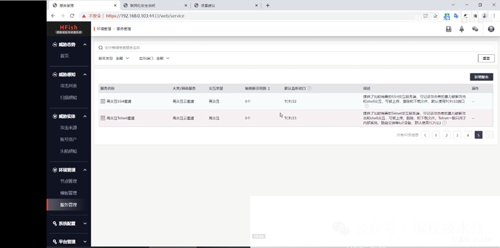Reload the page with refresh icon
500x248 pixels.
(72, 16)
